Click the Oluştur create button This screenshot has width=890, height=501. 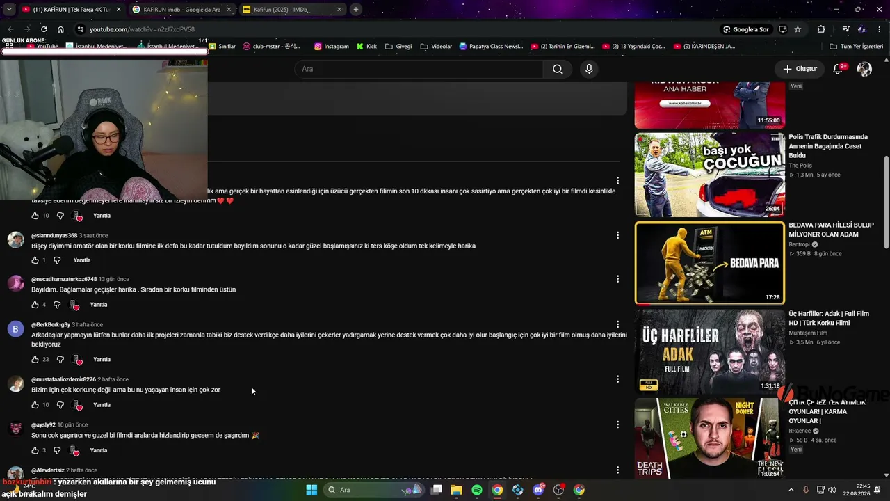(800, 69)
